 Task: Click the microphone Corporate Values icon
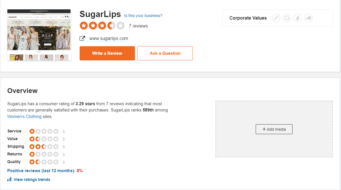(276, 18)
